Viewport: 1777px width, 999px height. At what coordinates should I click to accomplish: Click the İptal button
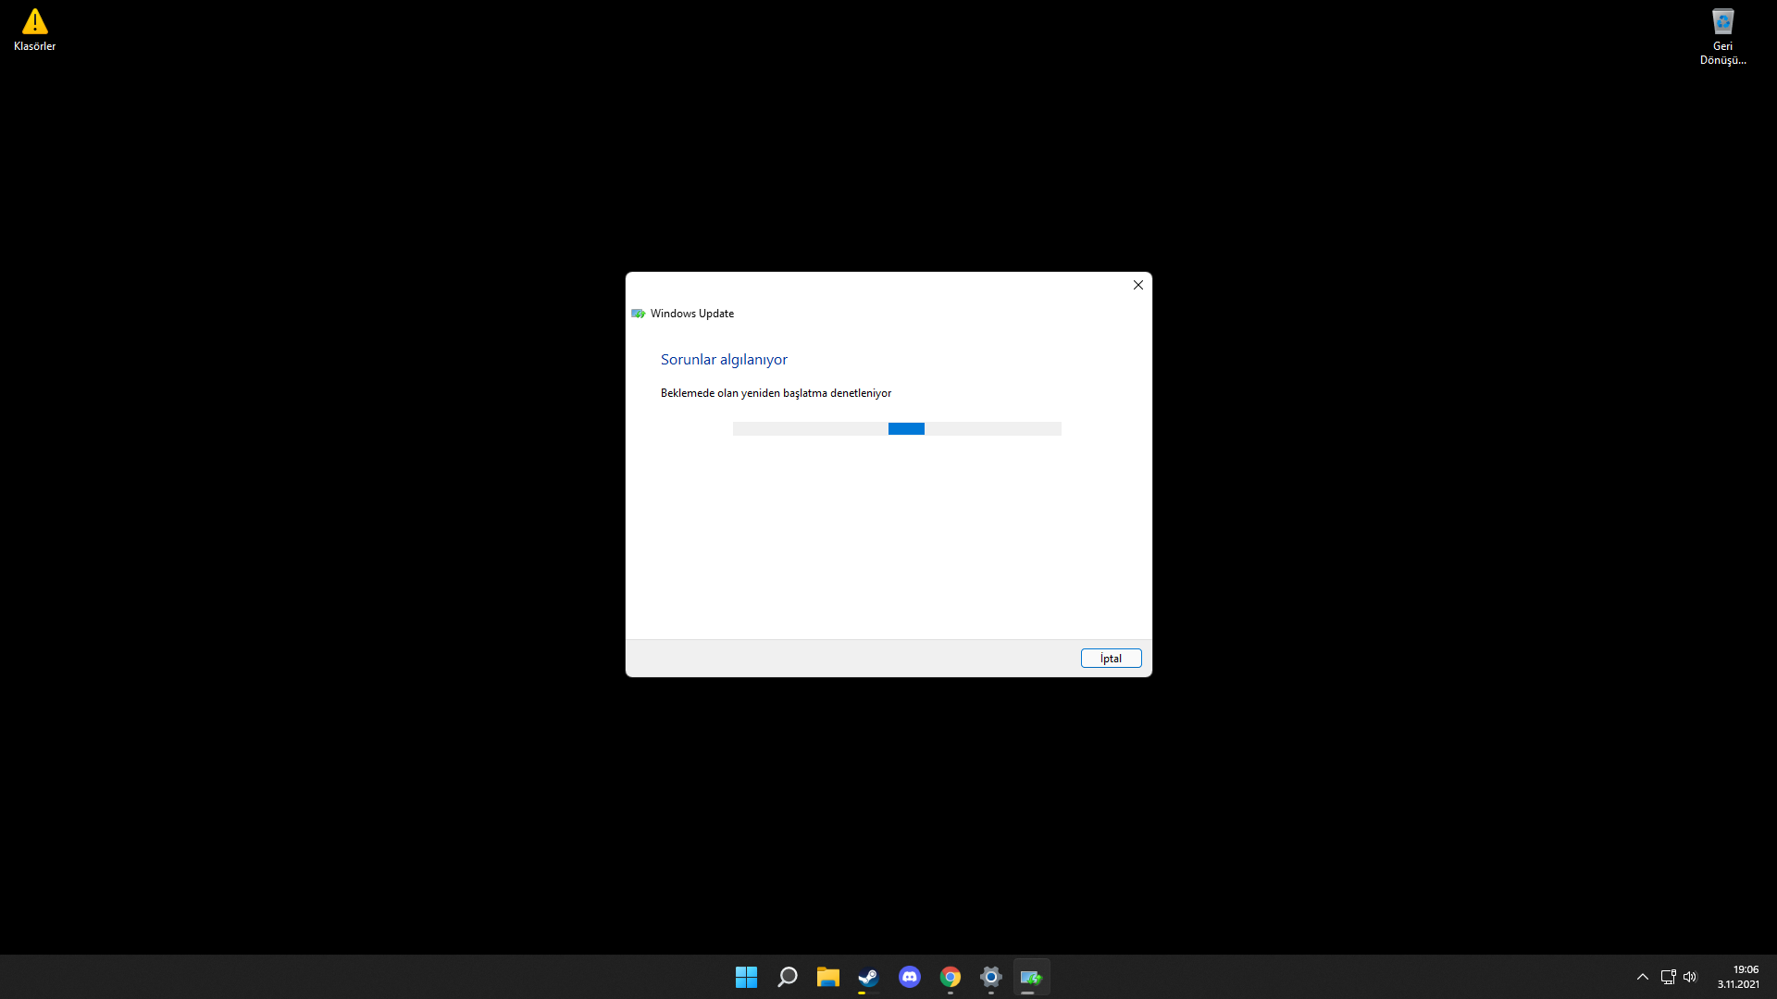click(1111, 658)
